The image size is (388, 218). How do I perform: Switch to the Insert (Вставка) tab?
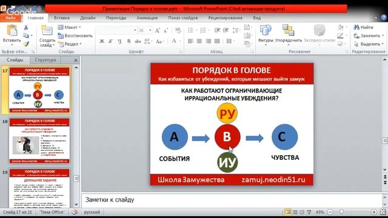click(x=62, y=18)
